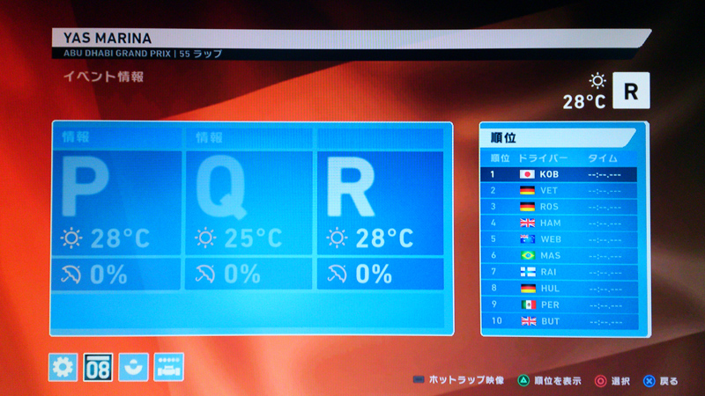Click the Australian flag next to WEB
705x396 pixels.
[527, 239]
